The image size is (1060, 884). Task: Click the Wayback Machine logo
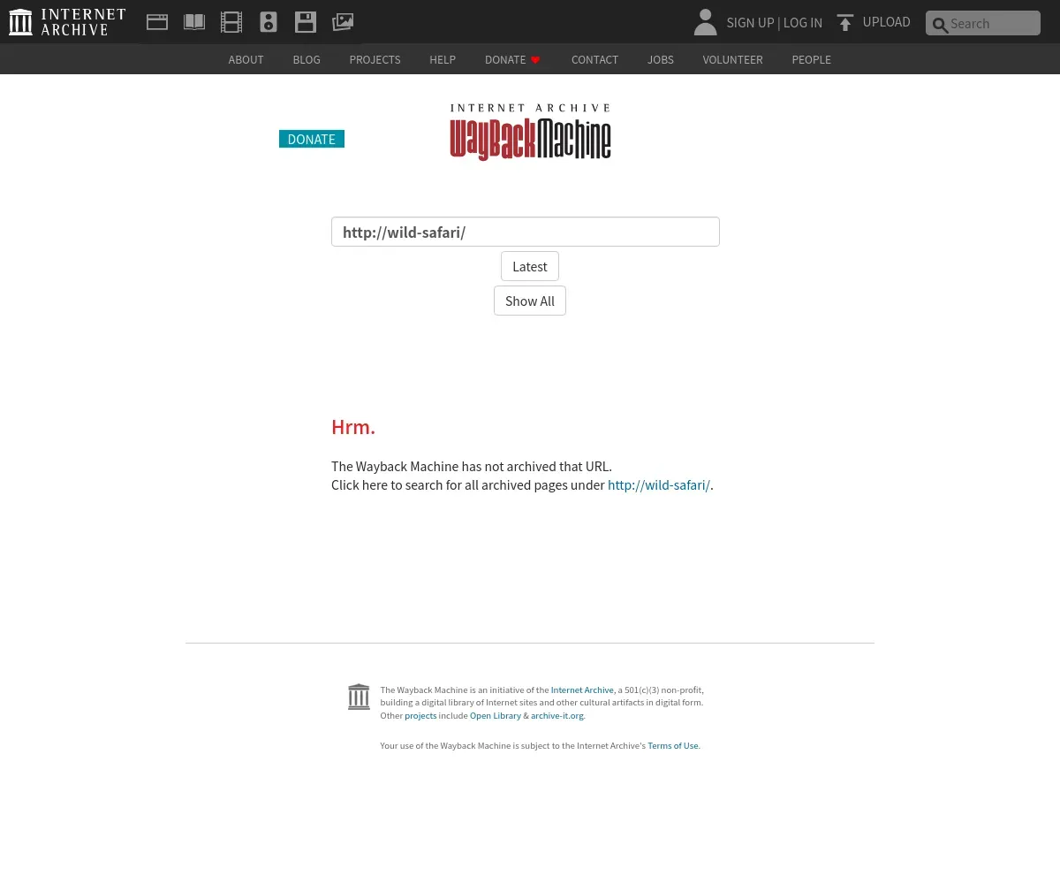(530, 132)
